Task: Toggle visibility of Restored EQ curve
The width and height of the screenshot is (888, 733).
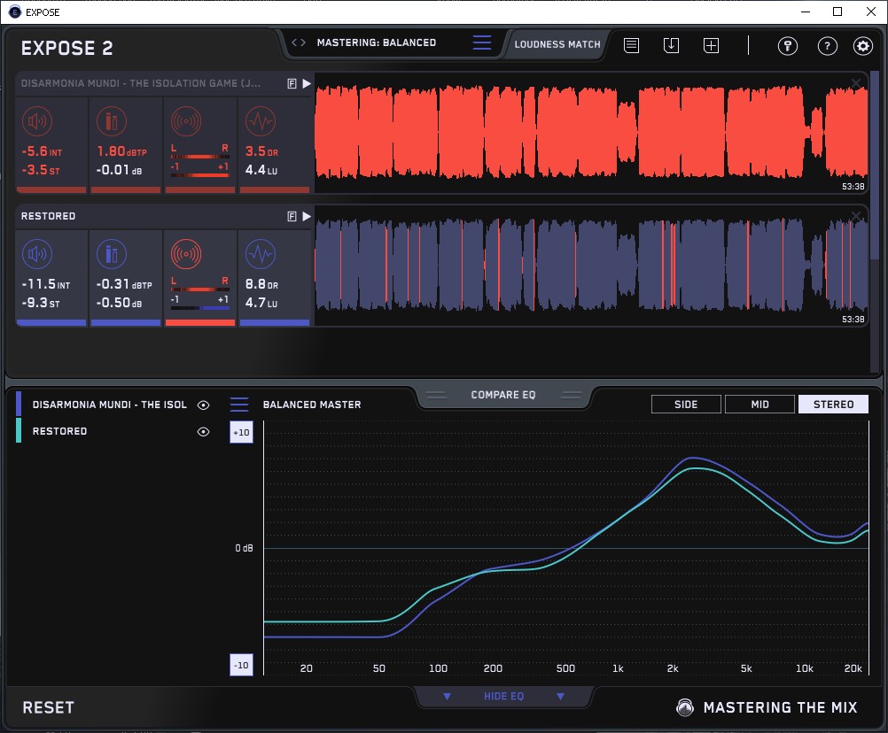Action: (204, 431)
